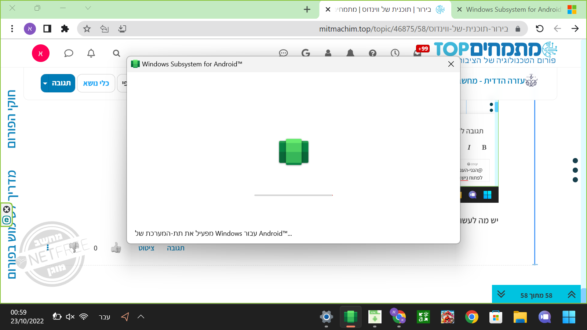Image resolution: width=587 pixels, height=330 pixels.
Task: Toggle the browser side panel icon
Action: pos(47,29)
